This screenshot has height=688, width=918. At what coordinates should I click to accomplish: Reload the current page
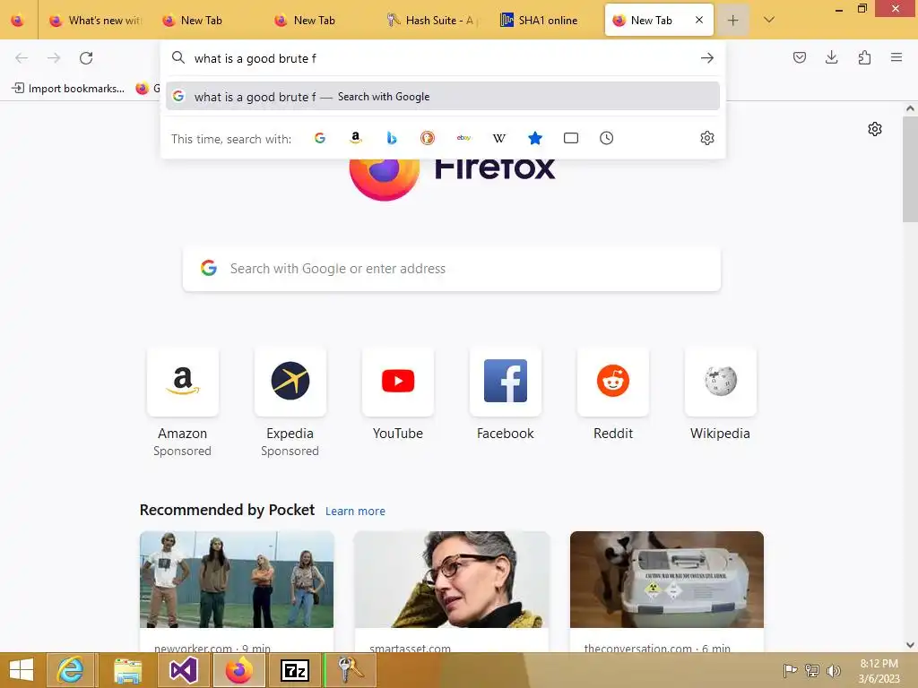coord(86,58)
